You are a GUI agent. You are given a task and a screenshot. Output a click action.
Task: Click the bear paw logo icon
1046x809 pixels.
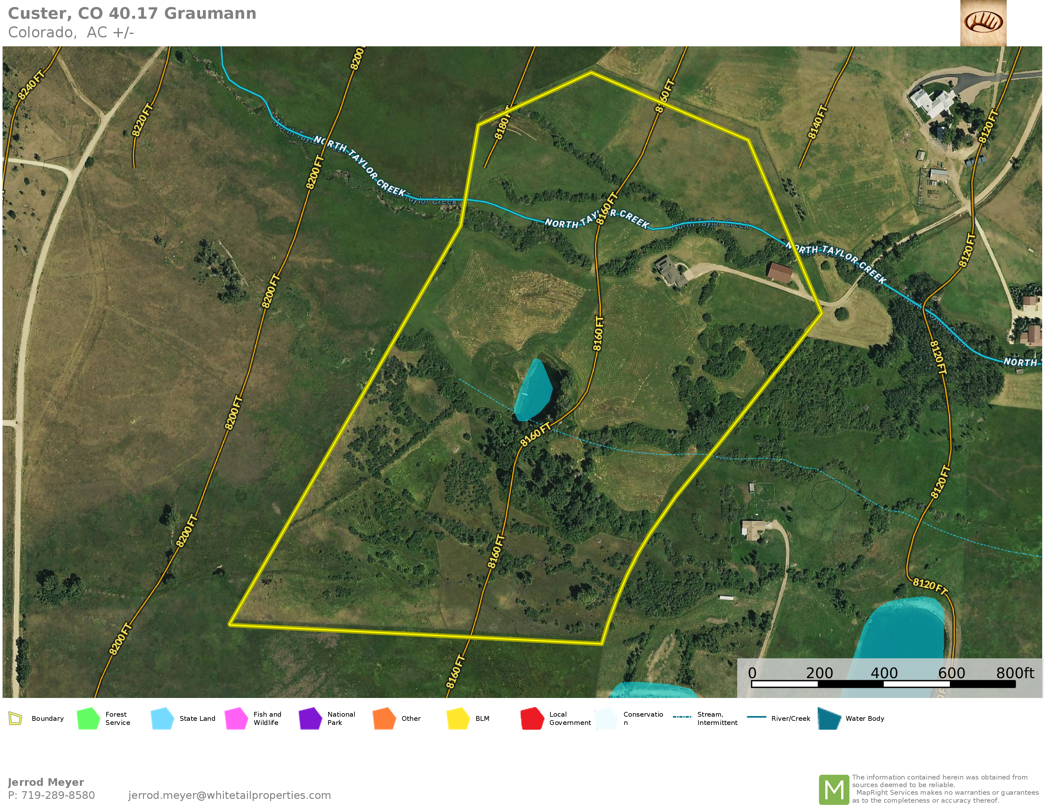(983, 23)
